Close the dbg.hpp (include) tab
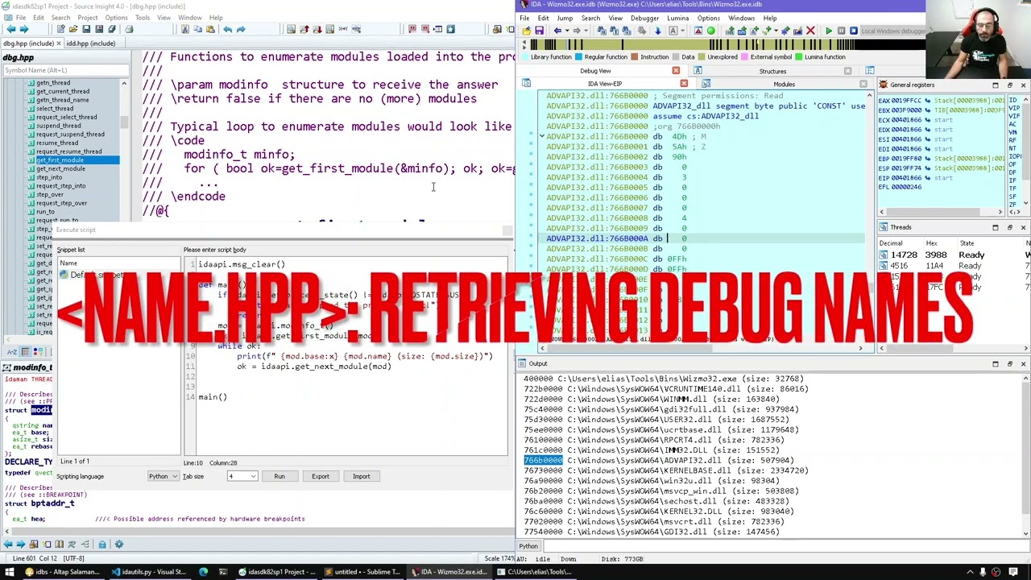The width and height of the screenshot is (1031, 580). [59, 43]
